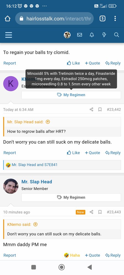
Task: Open the alerts bell icon
Action: (92, 35)
